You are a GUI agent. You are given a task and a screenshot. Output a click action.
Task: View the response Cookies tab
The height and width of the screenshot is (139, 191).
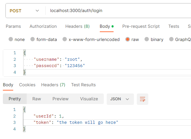[x=27, y=85]
